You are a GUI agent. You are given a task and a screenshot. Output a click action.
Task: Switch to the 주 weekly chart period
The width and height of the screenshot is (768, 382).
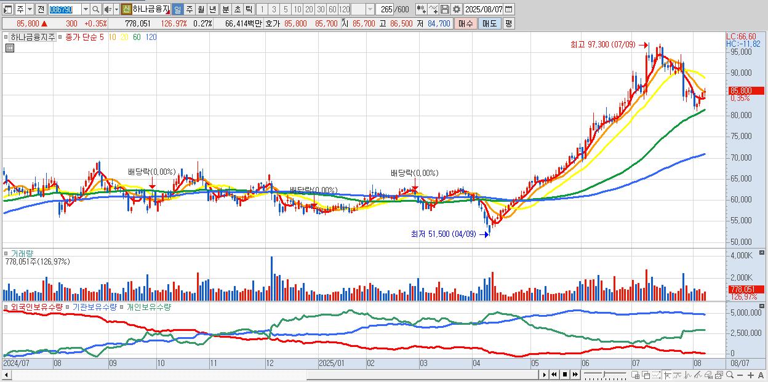pos(189,9)
